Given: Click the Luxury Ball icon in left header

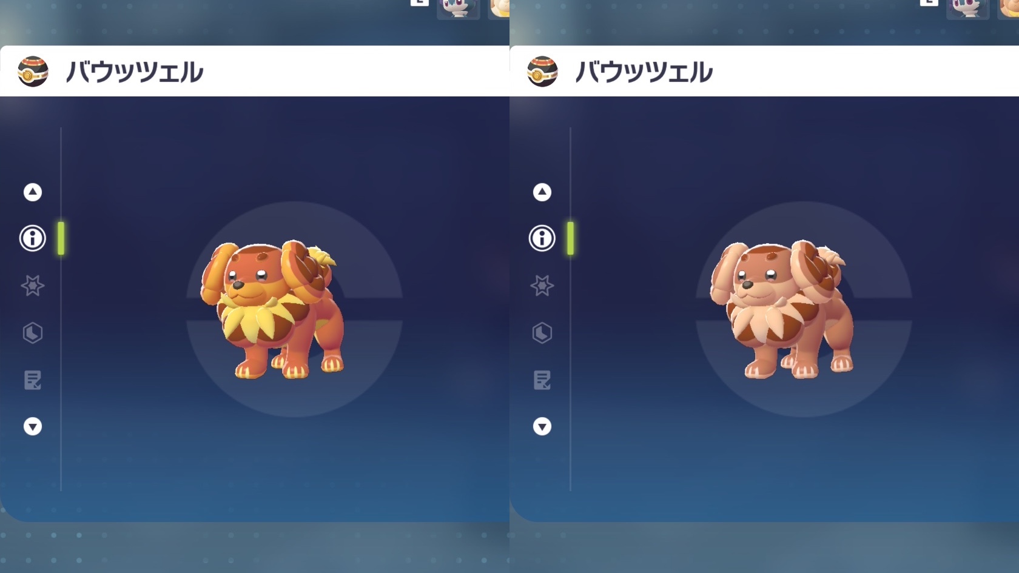Looking at the screenshot, I should click(33, 72).
